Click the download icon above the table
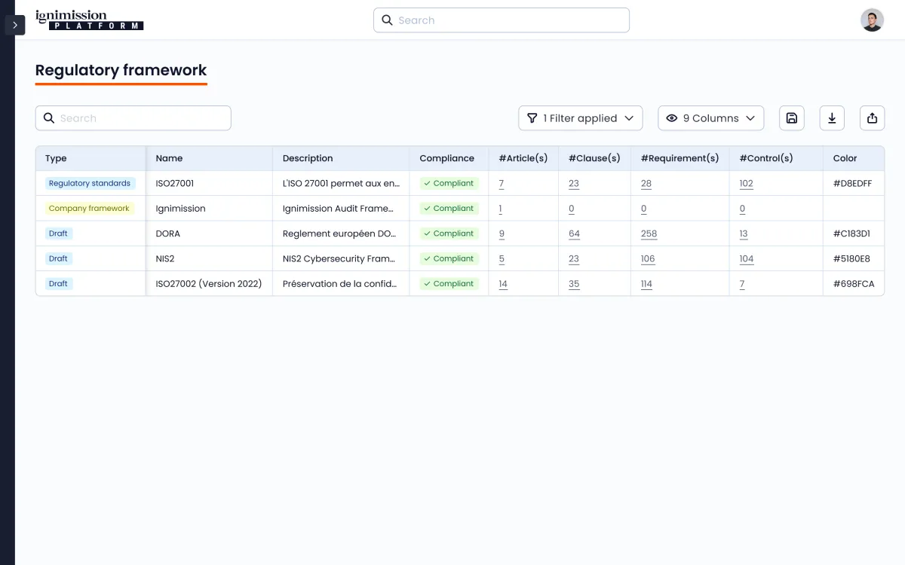 tap(832, 118)
